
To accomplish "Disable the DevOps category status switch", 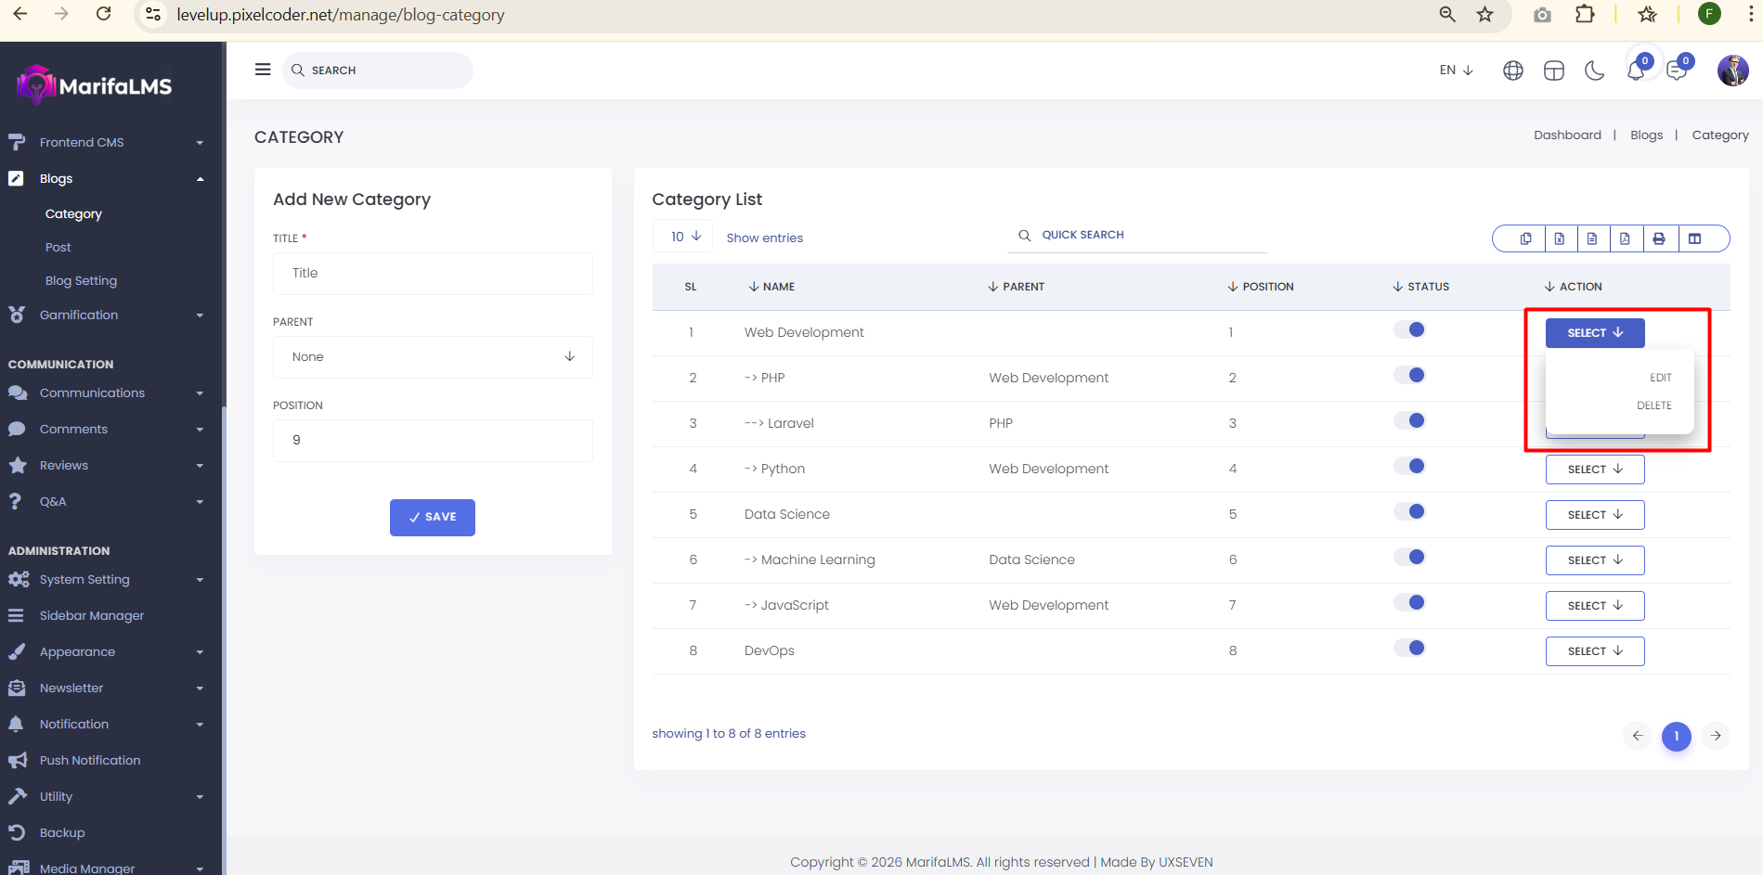I will coord(1409,649).
